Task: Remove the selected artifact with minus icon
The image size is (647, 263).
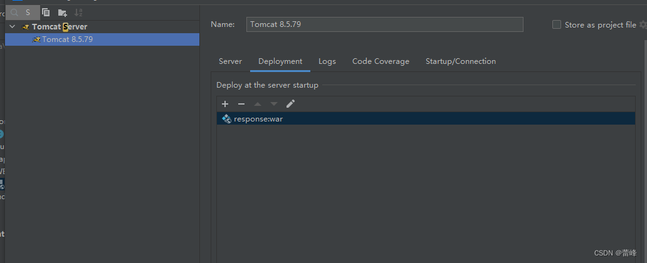Action: [x=241, y=104]
